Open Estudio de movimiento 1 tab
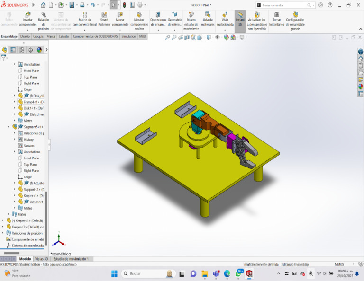 click(x=71, y=259)
